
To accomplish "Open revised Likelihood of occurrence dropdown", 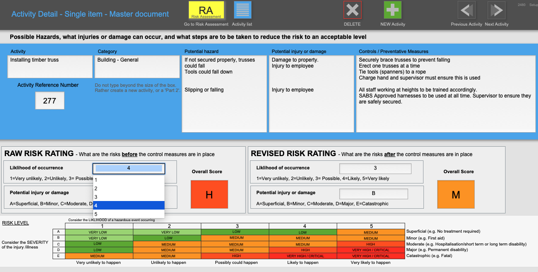I will pos(375,169).
